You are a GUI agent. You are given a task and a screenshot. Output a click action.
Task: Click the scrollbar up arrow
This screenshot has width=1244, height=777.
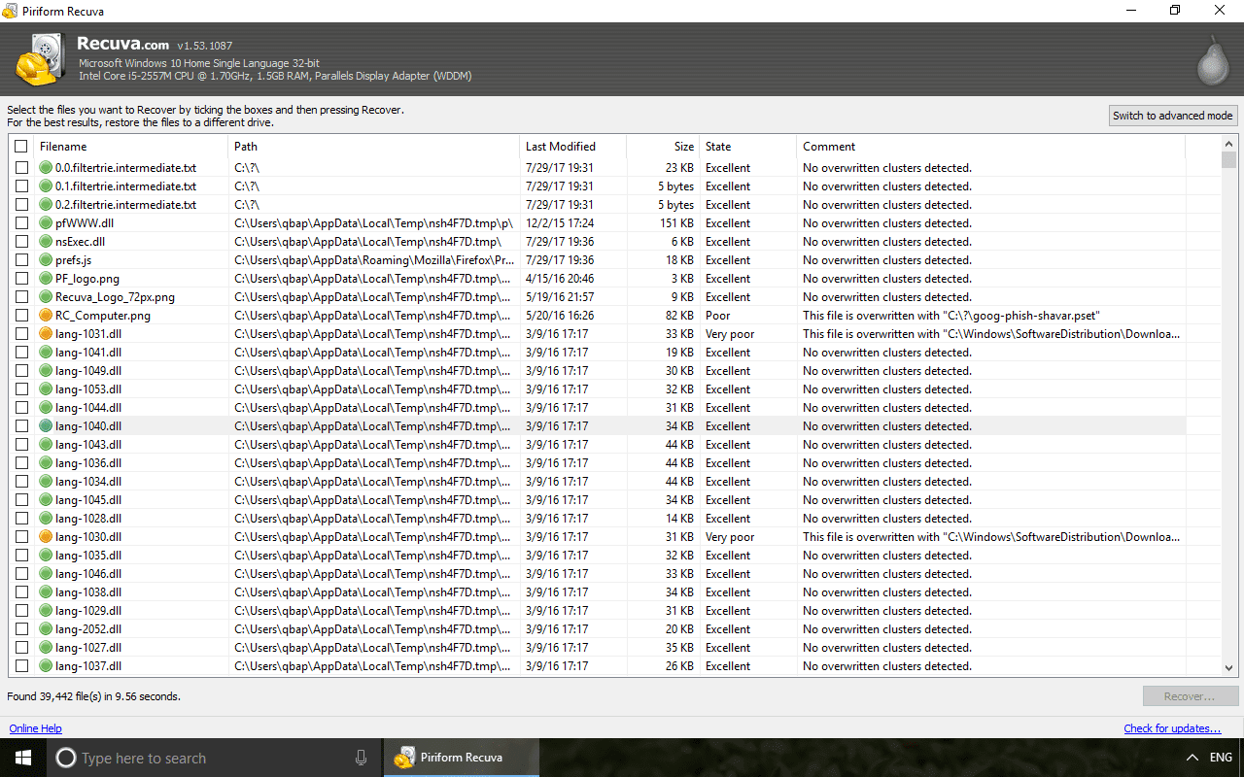(1229, 144)
